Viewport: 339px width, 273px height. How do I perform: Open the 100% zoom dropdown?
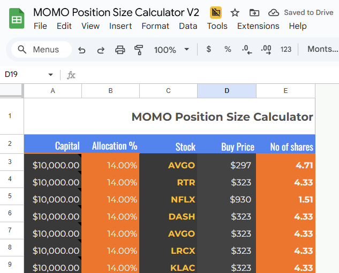[171, 50]
